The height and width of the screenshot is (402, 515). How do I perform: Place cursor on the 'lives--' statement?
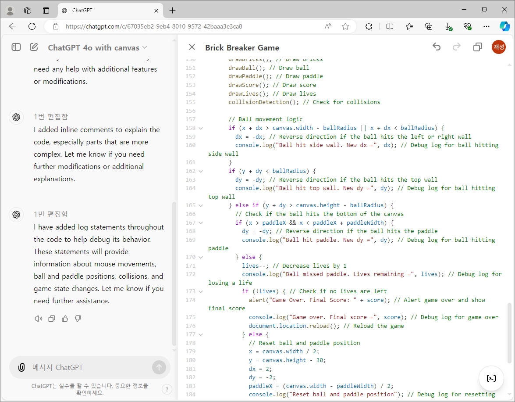tap(255, 266)
